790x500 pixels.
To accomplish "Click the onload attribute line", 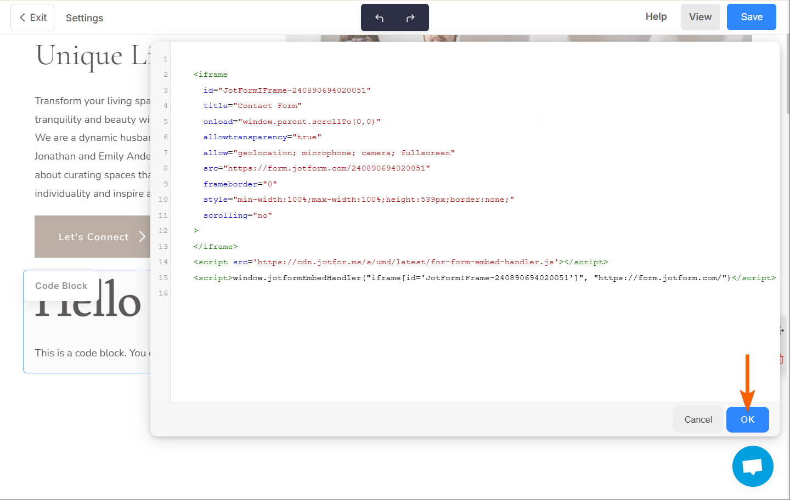I will 292,122.
